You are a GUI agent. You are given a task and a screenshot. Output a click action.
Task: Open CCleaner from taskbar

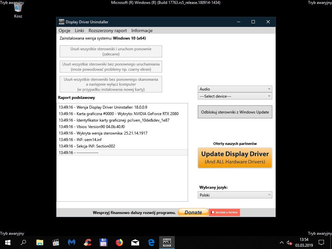[88, 243]
